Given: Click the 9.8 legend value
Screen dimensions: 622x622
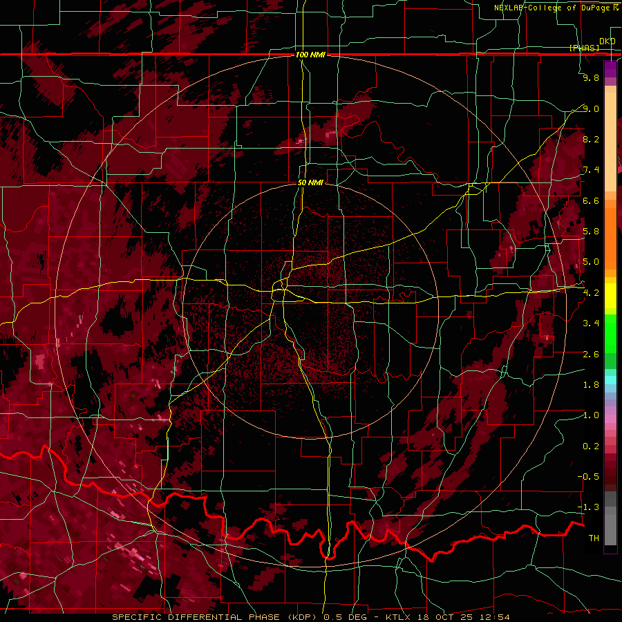Looking at the screenshot, I should tap(591, 77).
